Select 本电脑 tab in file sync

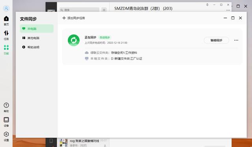(x=37, y=29)
